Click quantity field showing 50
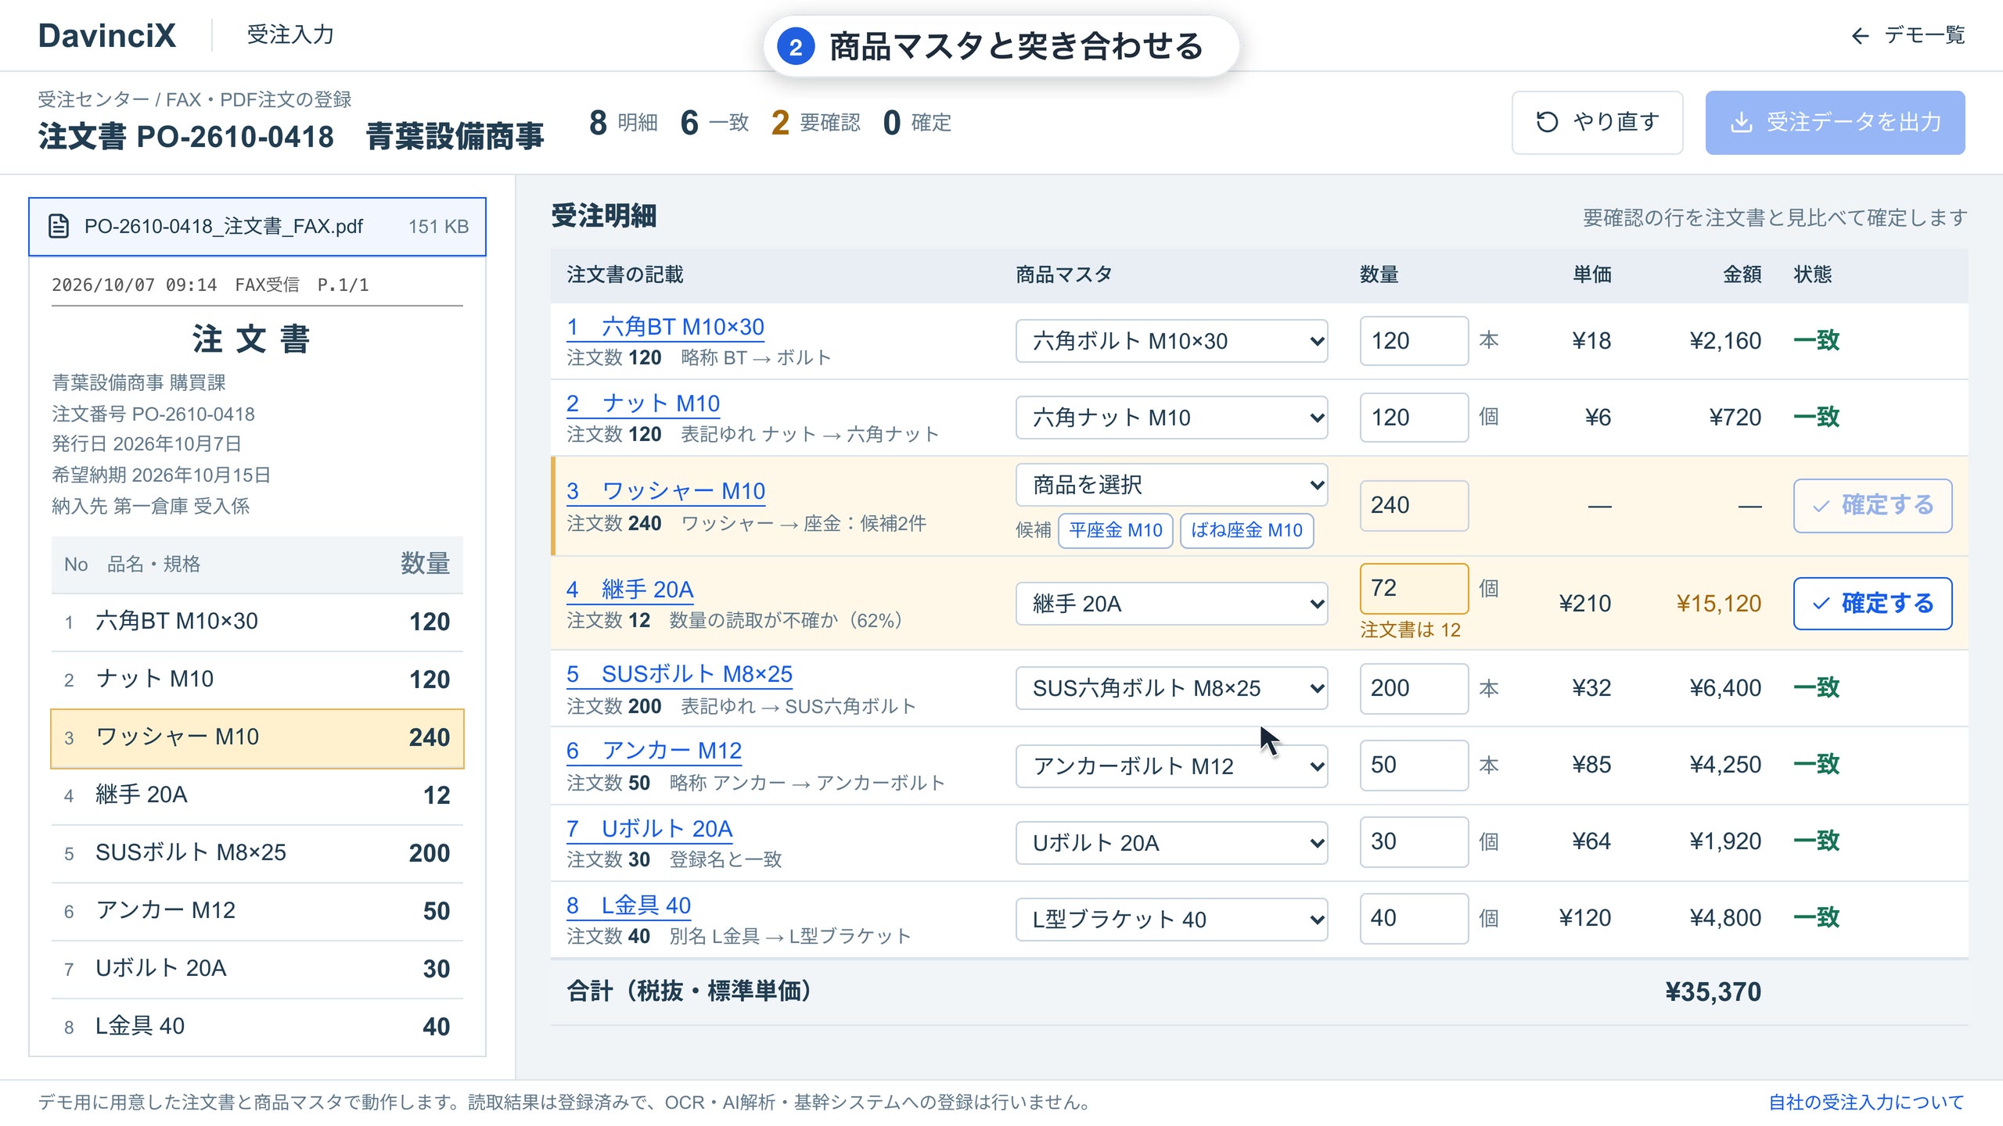The height and width of the screenshot is (1126, 2003). tap(1414, 766)
